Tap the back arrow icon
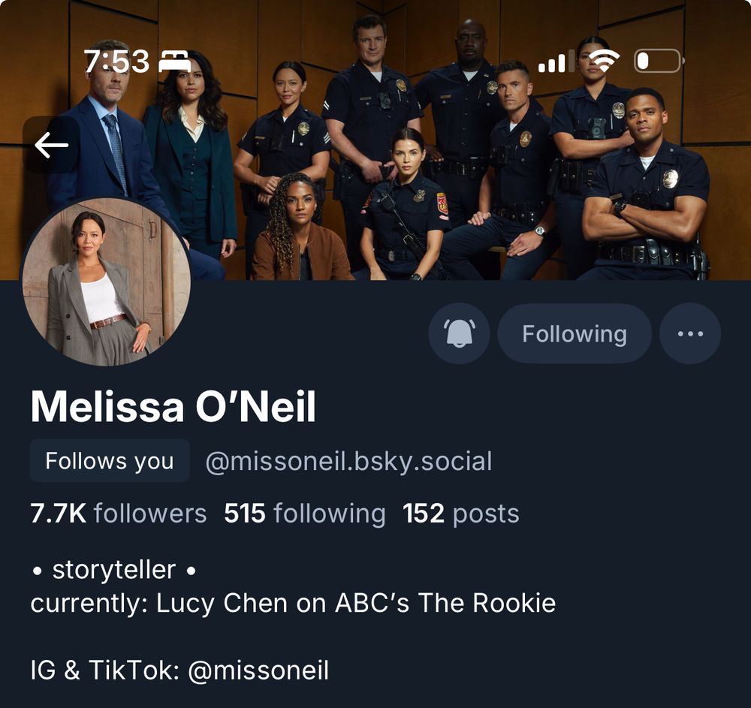The width and height of the screenshot is (751, 708). pos(51,145)
